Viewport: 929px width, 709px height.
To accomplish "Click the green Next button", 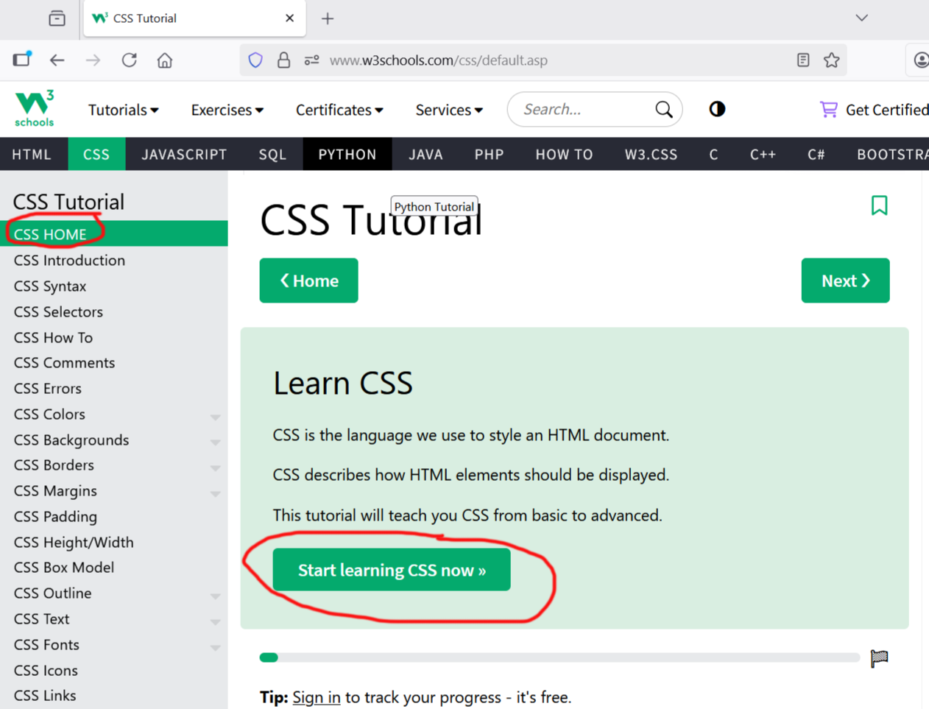I will (x=845, y=281).
